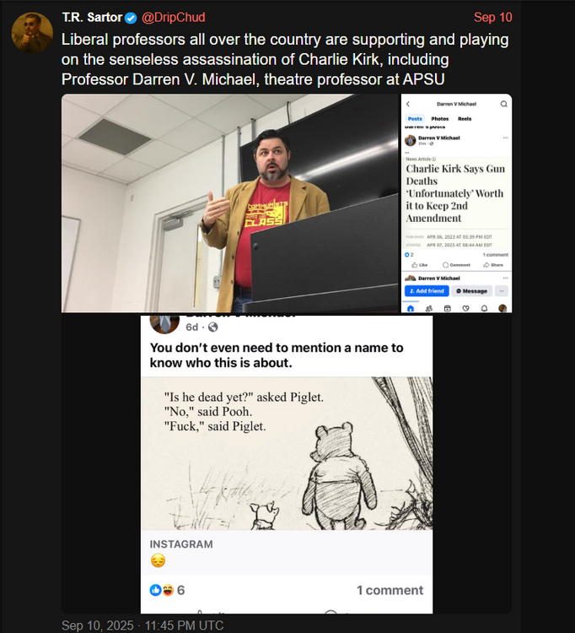Image resolution: width=575 pixels, height=633 pixels.
Task: Open the notifications bell icon
Action: [x=484, y=308]
